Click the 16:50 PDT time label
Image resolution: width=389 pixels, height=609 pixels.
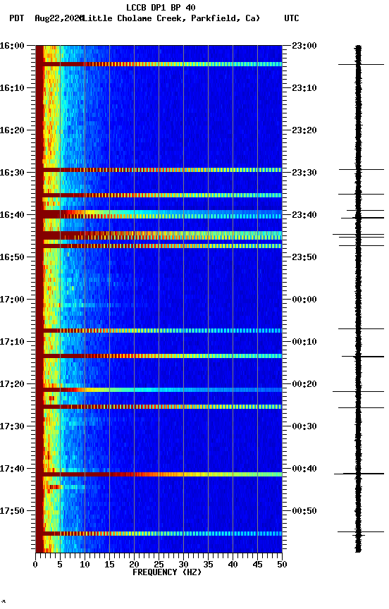tap(12, 257)
